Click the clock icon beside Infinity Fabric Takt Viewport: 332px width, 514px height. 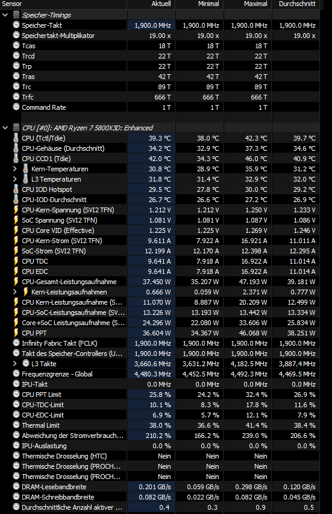click(x=16, y=343)
